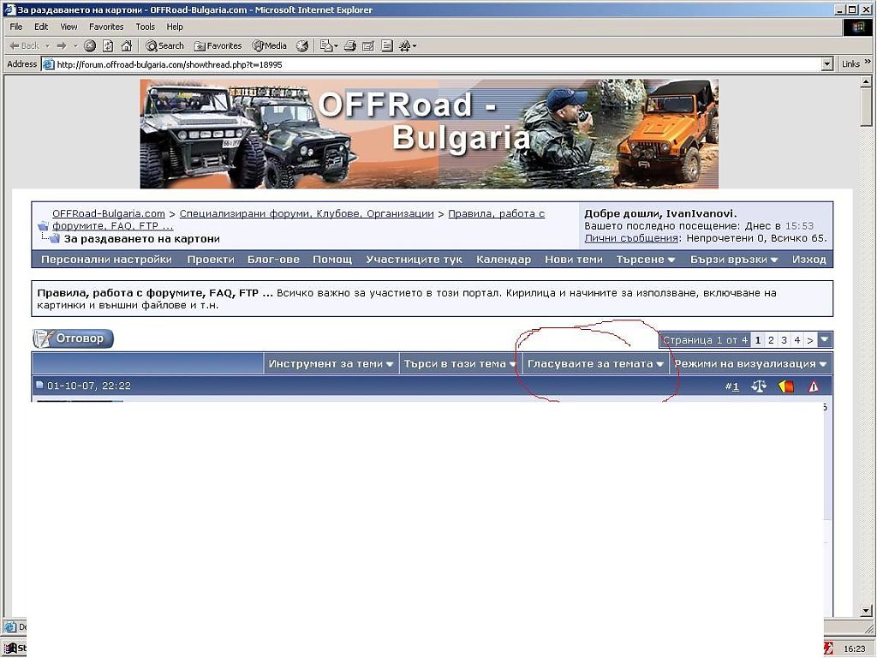Screen dimensions: 877x658
Task: Open Блог-ове nav item
Action: pos(273,260)
